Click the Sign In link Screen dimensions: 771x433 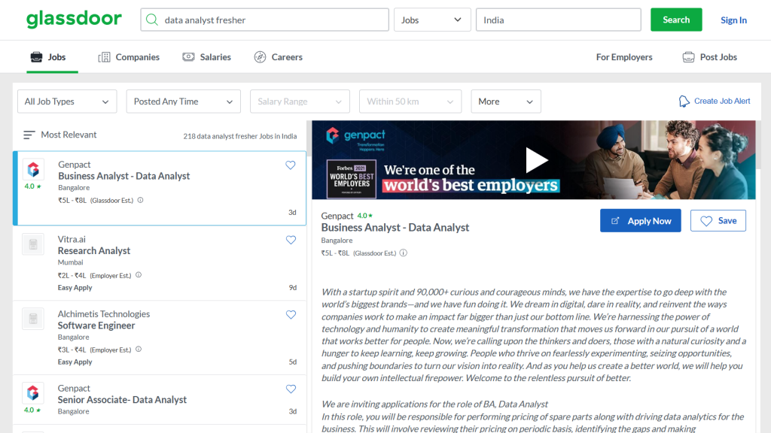pyautogui.click(x=733, y=20)
